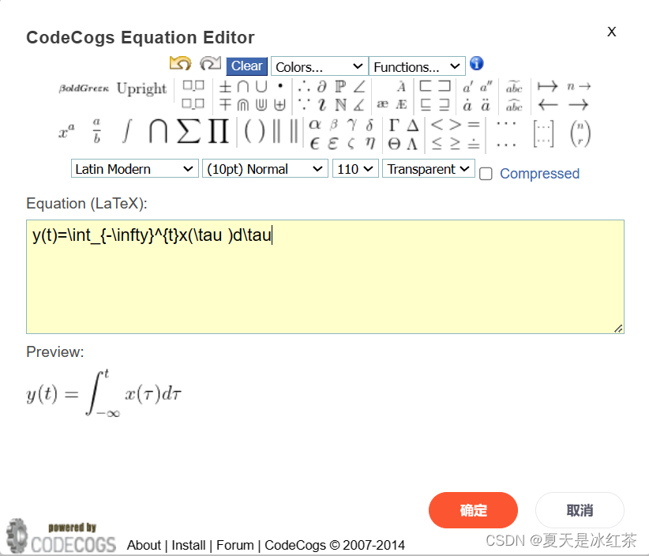Insert the integral symbol
This screenshot has width=649, height=556.
click(x=127, y=131)
